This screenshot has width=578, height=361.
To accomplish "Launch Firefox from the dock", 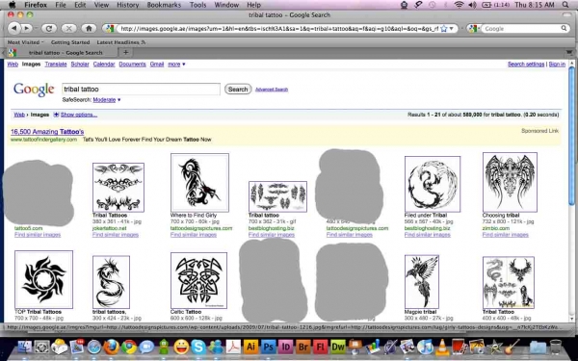I will point(112,347).
